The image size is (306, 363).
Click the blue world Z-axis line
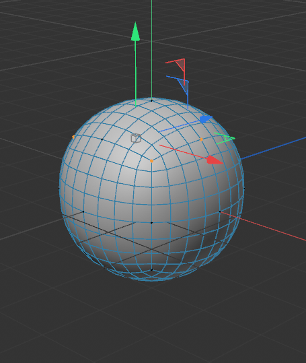(x=274, y=148)
